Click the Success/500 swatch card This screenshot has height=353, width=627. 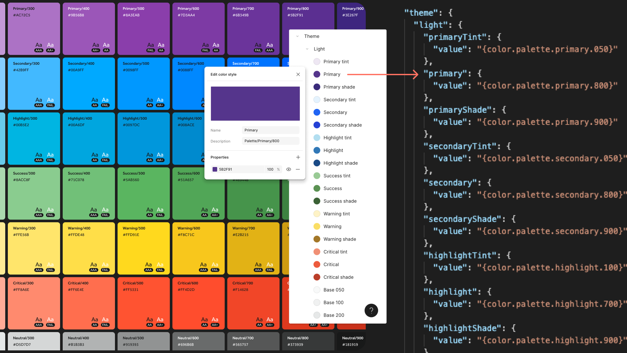[x=144, y=193]
